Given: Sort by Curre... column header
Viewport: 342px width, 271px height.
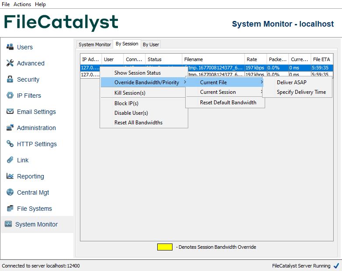Looking at the screenshot, I should pos(300,59).
